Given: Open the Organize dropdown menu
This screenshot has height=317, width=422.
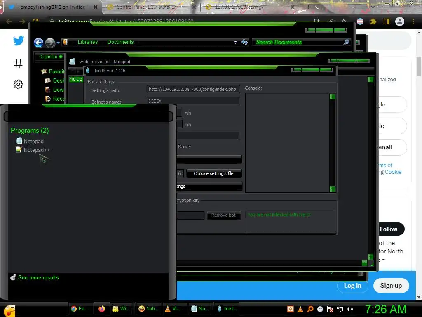Looking at the screenshot, I should point(50,57).
